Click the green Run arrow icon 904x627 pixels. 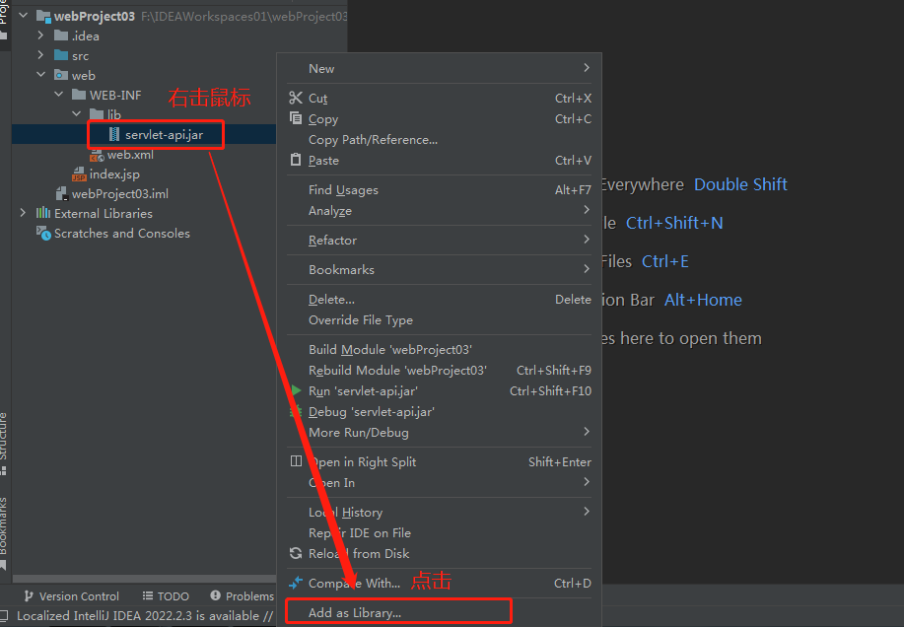(296, 390)
